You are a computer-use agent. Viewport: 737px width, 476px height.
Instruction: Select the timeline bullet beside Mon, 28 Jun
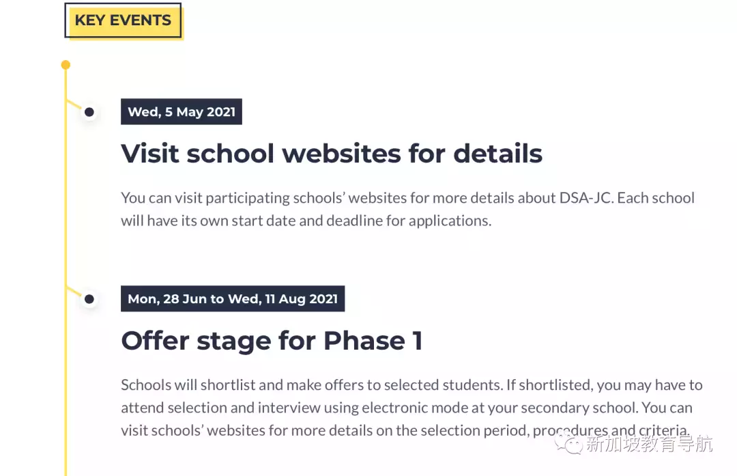click(89, 298)
